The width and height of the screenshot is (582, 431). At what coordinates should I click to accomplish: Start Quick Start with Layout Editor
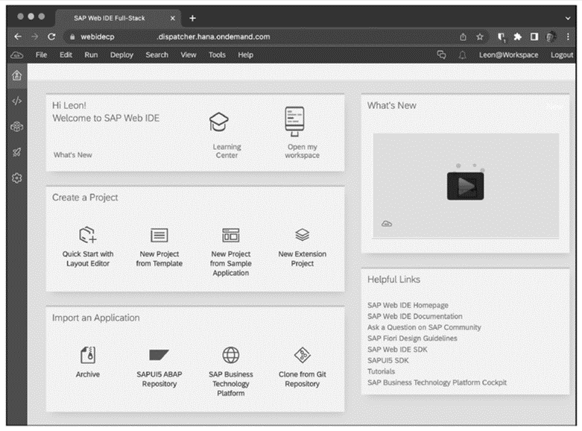[88, 236]
